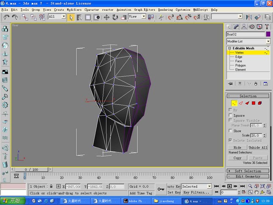Screen dimensions: 273x205
Task: Click the Play Animation button
Action: [229, 186]
